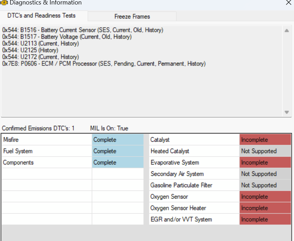Select the P0606 ECM / PCM Processor code
294x241 pixels.
pos(104,64)
